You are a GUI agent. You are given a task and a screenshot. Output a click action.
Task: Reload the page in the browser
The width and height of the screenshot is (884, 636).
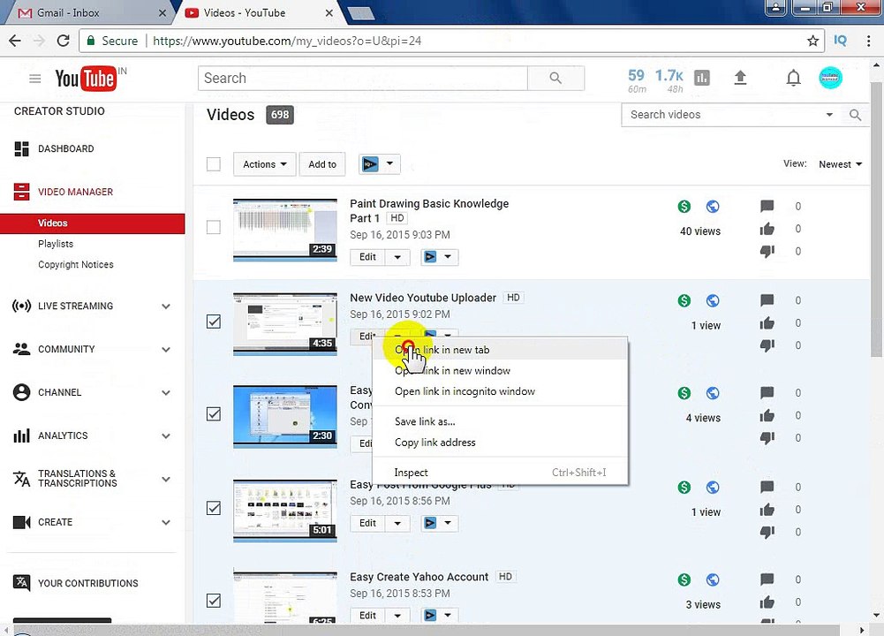point(64,41)
